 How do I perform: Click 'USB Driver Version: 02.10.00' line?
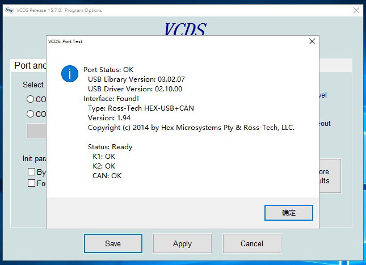pyautogui.click(x=135, y=89)
